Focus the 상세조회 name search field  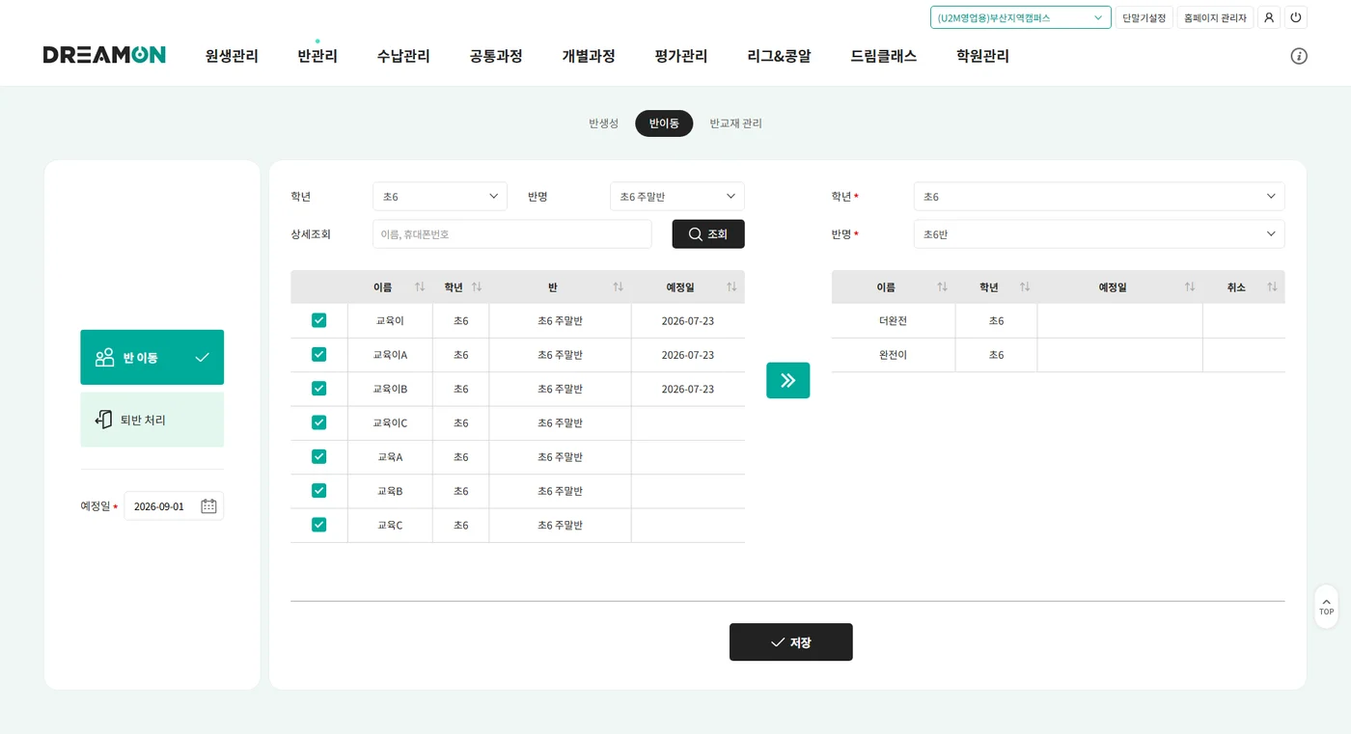tap(512, 234)
